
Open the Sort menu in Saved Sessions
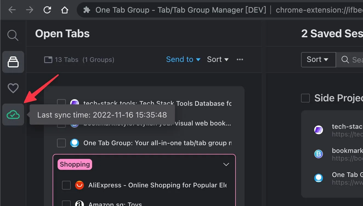point(318,59)
